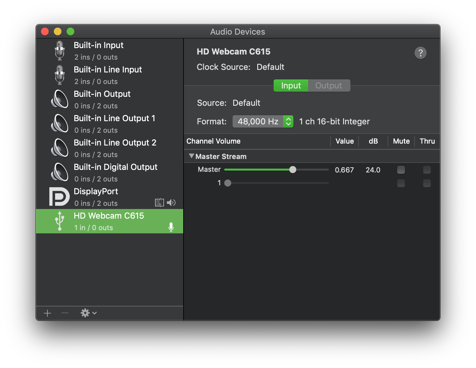
Task: Zoom the Audio Devices window with green button
Action: [70, 31]
